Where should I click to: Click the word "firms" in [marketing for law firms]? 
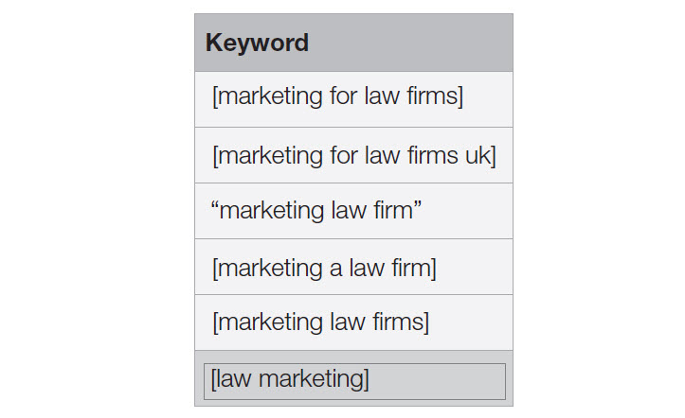point(432,96)
